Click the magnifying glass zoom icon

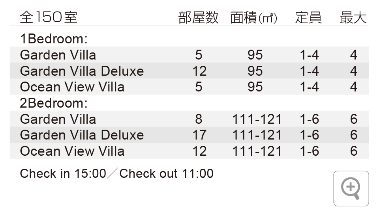(x=351, y=188)
